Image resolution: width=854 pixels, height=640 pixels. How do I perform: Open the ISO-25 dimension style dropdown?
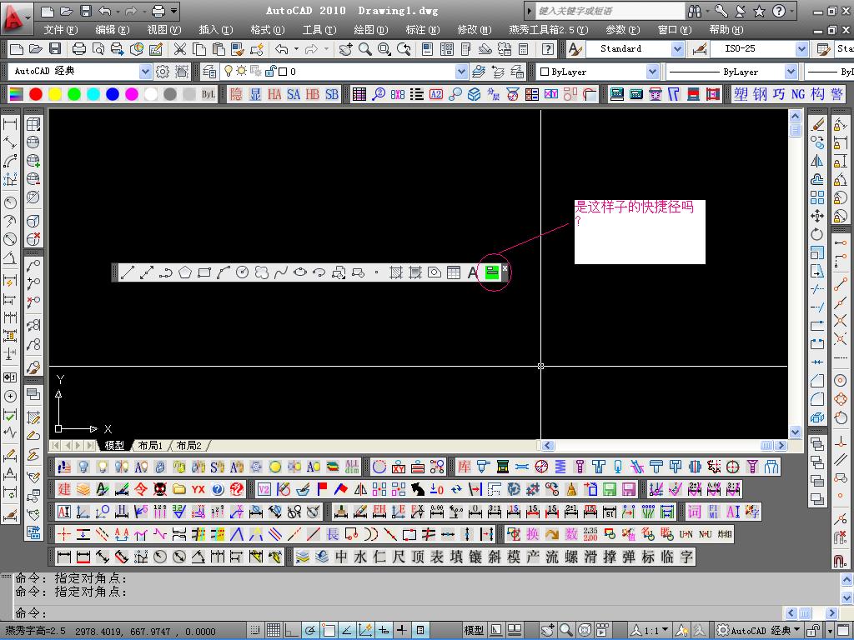801,49
